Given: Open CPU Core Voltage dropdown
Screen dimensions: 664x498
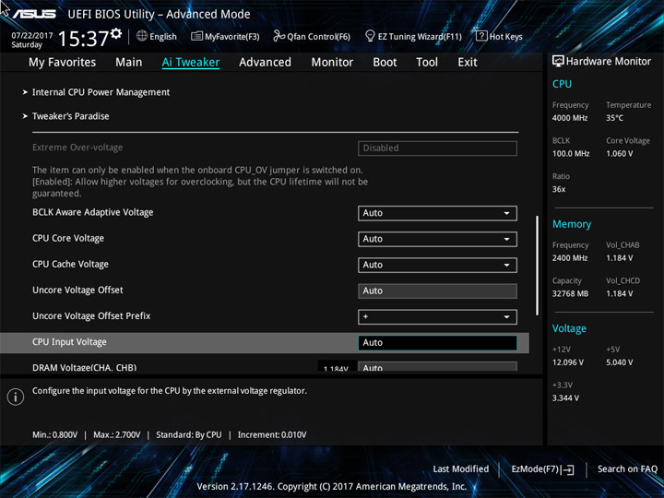Looking at the screenshot, I should 437,239.
